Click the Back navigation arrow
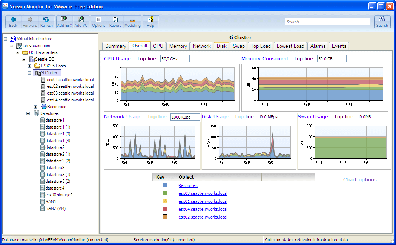The width and height of the screenshot is (396, 245). coord(12,21)
